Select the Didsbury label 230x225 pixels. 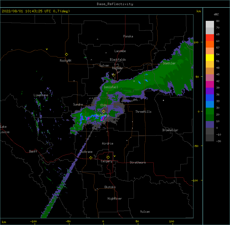point(102,115)
